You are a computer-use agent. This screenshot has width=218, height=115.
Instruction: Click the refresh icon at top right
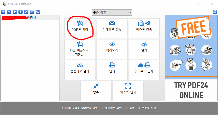215,12
